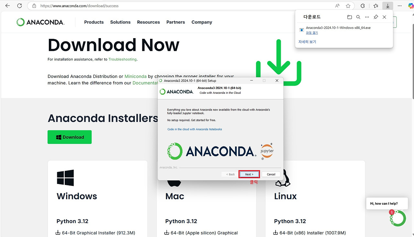Click the Linux card heading

coord(285,196)
